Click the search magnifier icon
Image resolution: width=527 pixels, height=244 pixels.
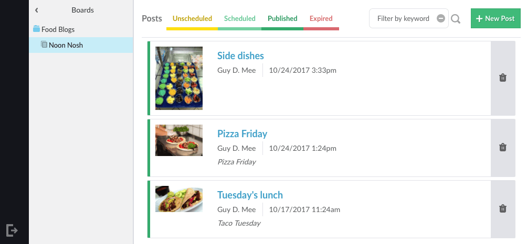(456, 19)
